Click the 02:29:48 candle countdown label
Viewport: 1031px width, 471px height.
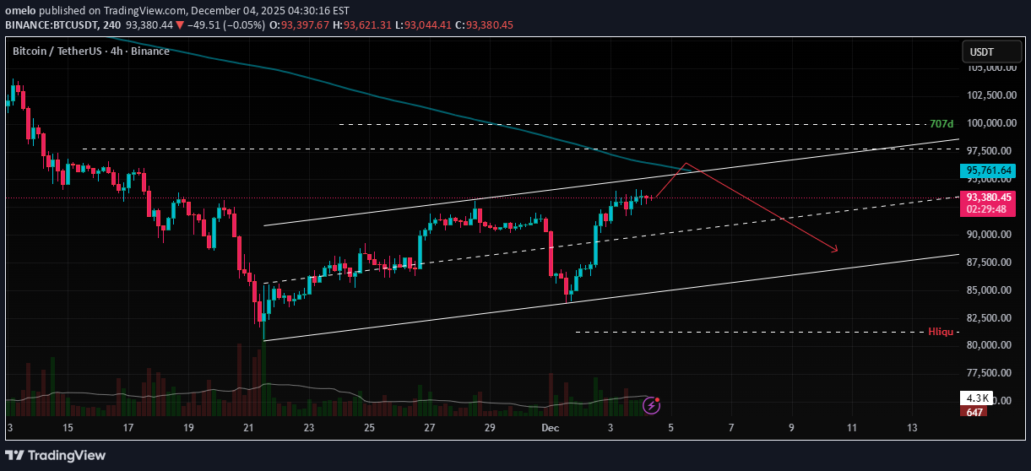tap(988, 209)
